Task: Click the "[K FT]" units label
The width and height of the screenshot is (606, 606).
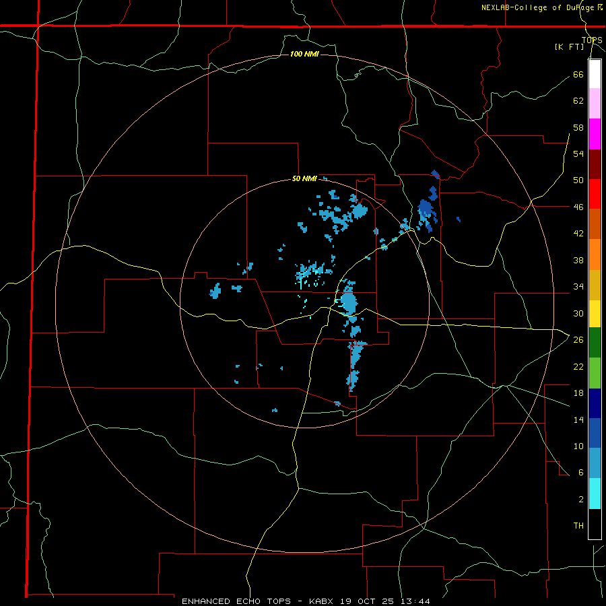Action: click(569, 47)
